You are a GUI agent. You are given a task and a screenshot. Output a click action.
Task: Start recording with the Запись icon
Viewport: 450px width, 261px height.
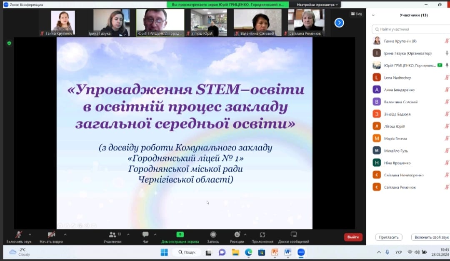point(213,235)
